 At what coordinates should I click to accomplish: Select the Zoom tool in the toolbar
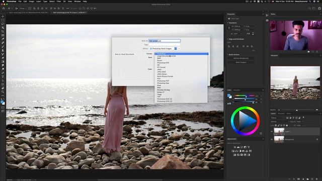[3, 92]
